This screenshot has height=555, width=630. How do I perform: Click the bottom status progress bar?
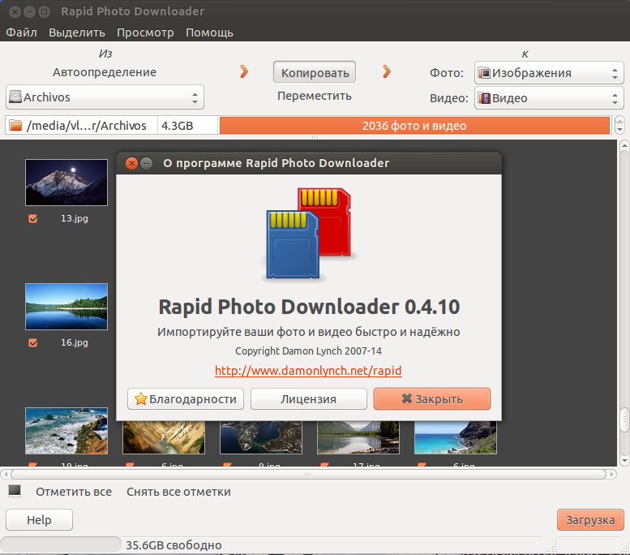click(61, 544)
